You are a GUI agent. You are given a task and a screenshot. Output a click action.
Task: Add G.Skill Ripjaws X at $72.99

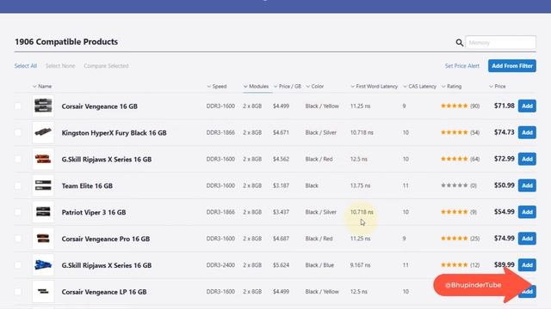click(527, 159)
